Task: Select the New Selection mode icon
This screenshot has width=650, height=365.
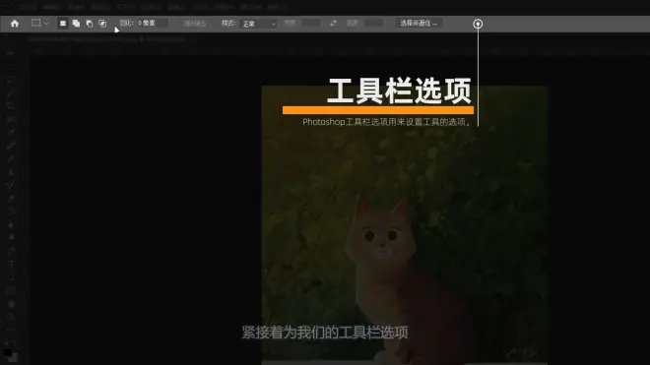Action: [x=63, y=24]
